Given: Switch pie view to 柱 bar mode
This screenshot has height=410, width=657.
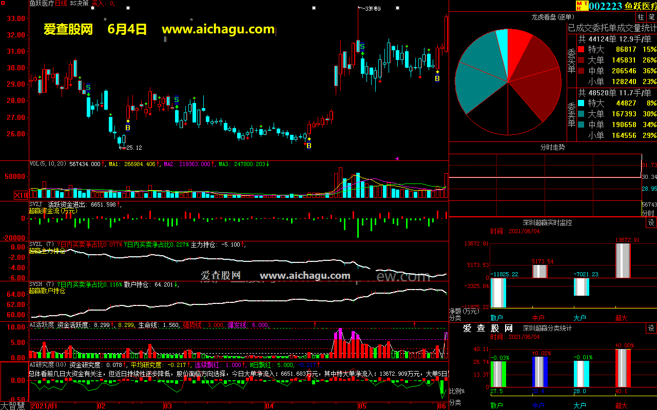Looking at the screenshot, I should [641, 17].
